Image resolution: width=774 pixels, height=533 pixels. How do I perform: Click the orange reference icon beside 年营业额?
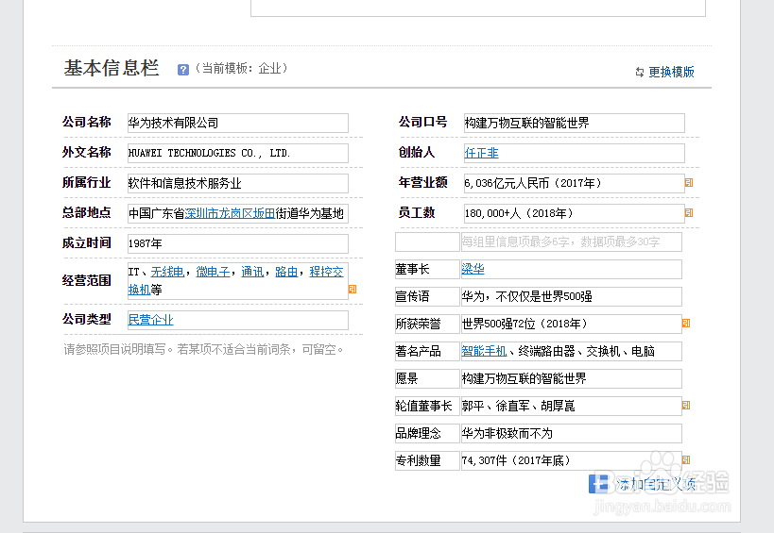[x=689, y=183]
